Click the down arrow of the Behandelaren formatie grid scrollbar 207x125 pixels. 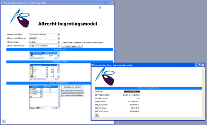pos(58,77)
